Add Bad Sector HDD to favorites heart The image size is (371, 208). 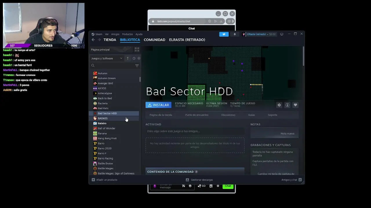click(295, 105)
